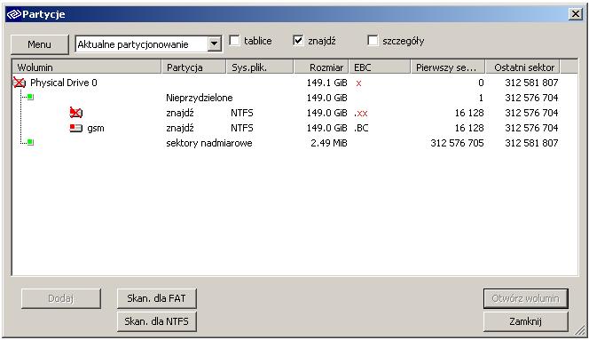Click the 2.49 MiB size value
Viewport: 589px width, 340px height.
[329, 143]
